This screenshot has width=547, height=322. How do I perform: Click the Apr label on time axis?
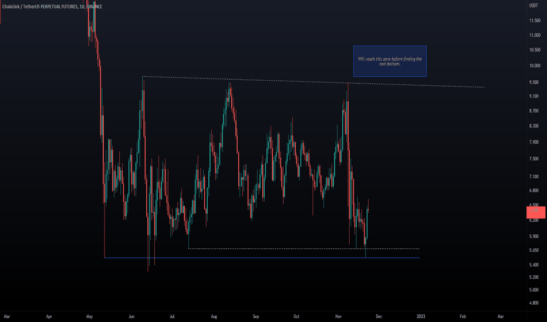[x=49, y=316]
